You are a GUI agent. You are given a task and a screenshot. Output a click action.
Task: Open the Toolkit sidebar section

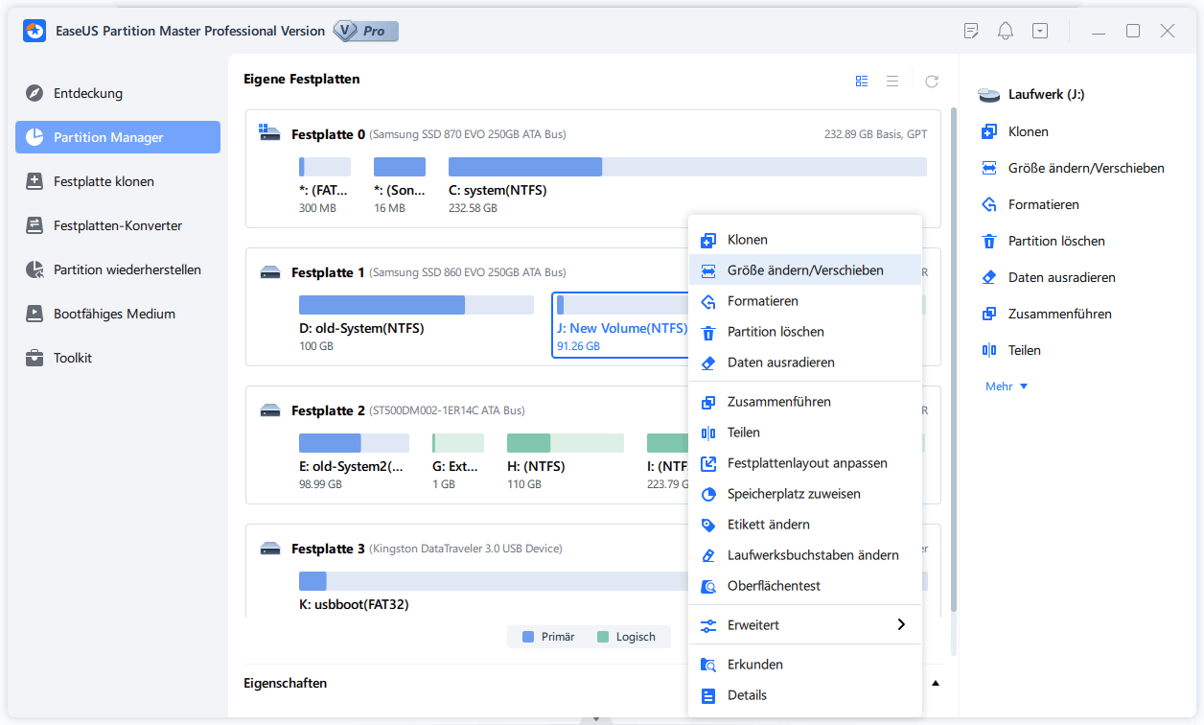coord(118,358)
